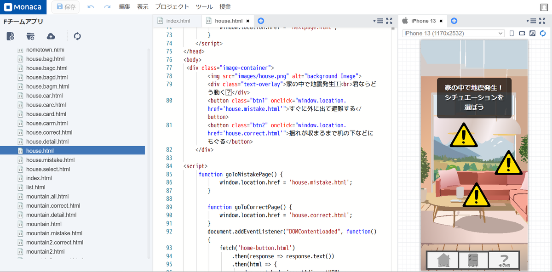Select house.bag.html in the file tree

coord(45,59)
